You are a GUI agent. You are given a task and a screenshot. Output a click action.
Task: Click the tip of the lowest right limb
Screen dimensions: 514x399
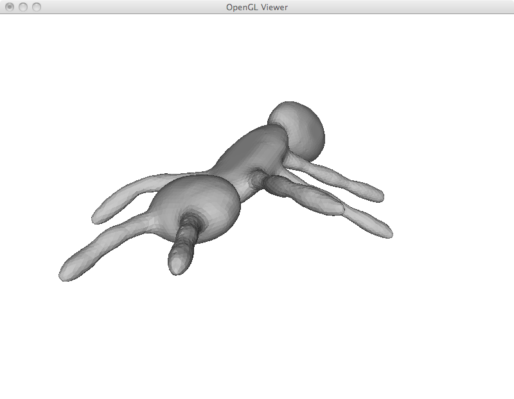[384, 231]
